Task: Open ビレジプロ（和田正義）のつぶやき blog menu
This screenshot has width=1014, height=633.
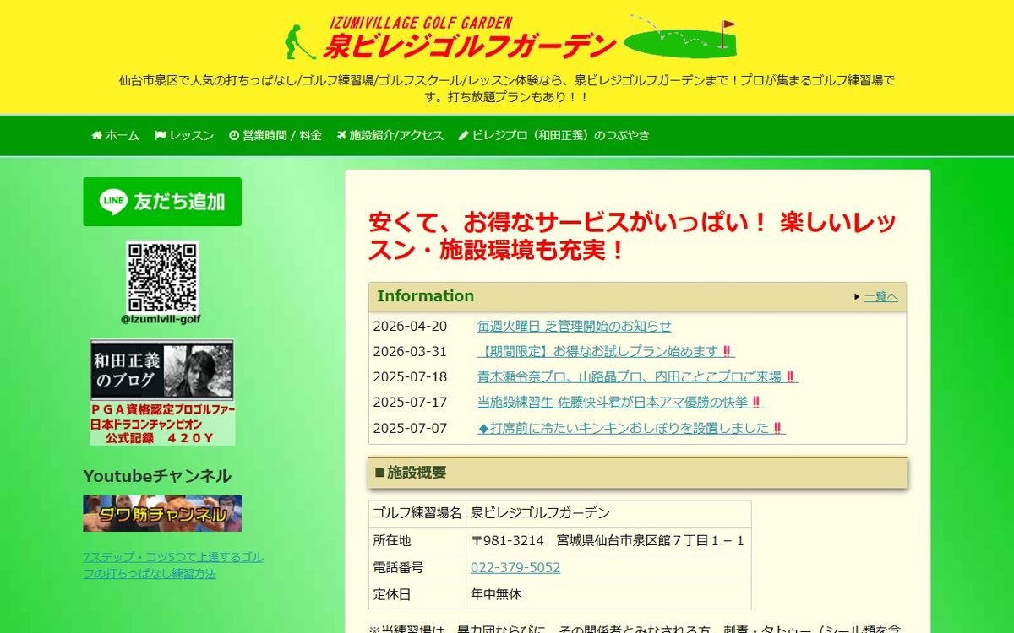Action: tap(554, 135)
